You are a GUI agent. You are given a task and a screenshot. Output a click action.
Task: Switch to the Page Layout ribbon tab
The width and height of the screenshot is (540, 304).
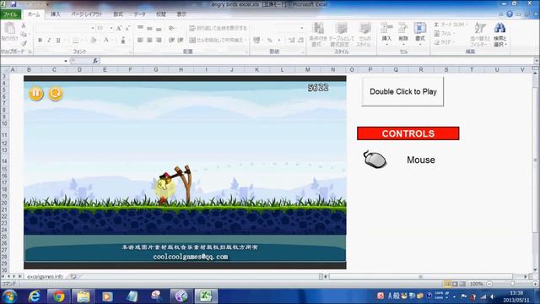coord(87,14)
